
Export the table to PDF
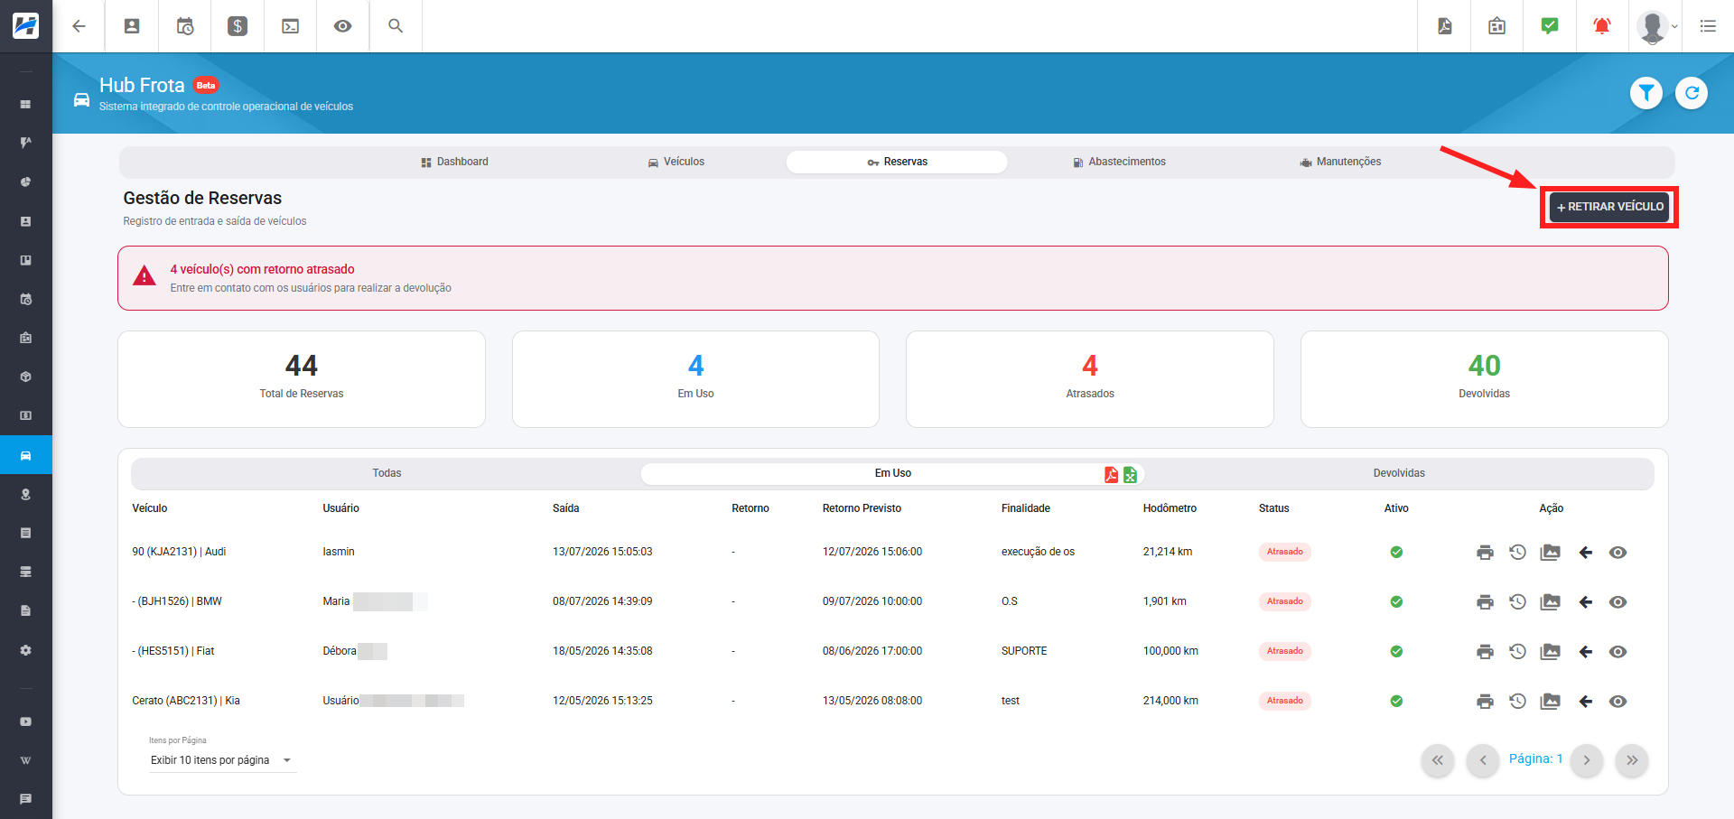1112,475
